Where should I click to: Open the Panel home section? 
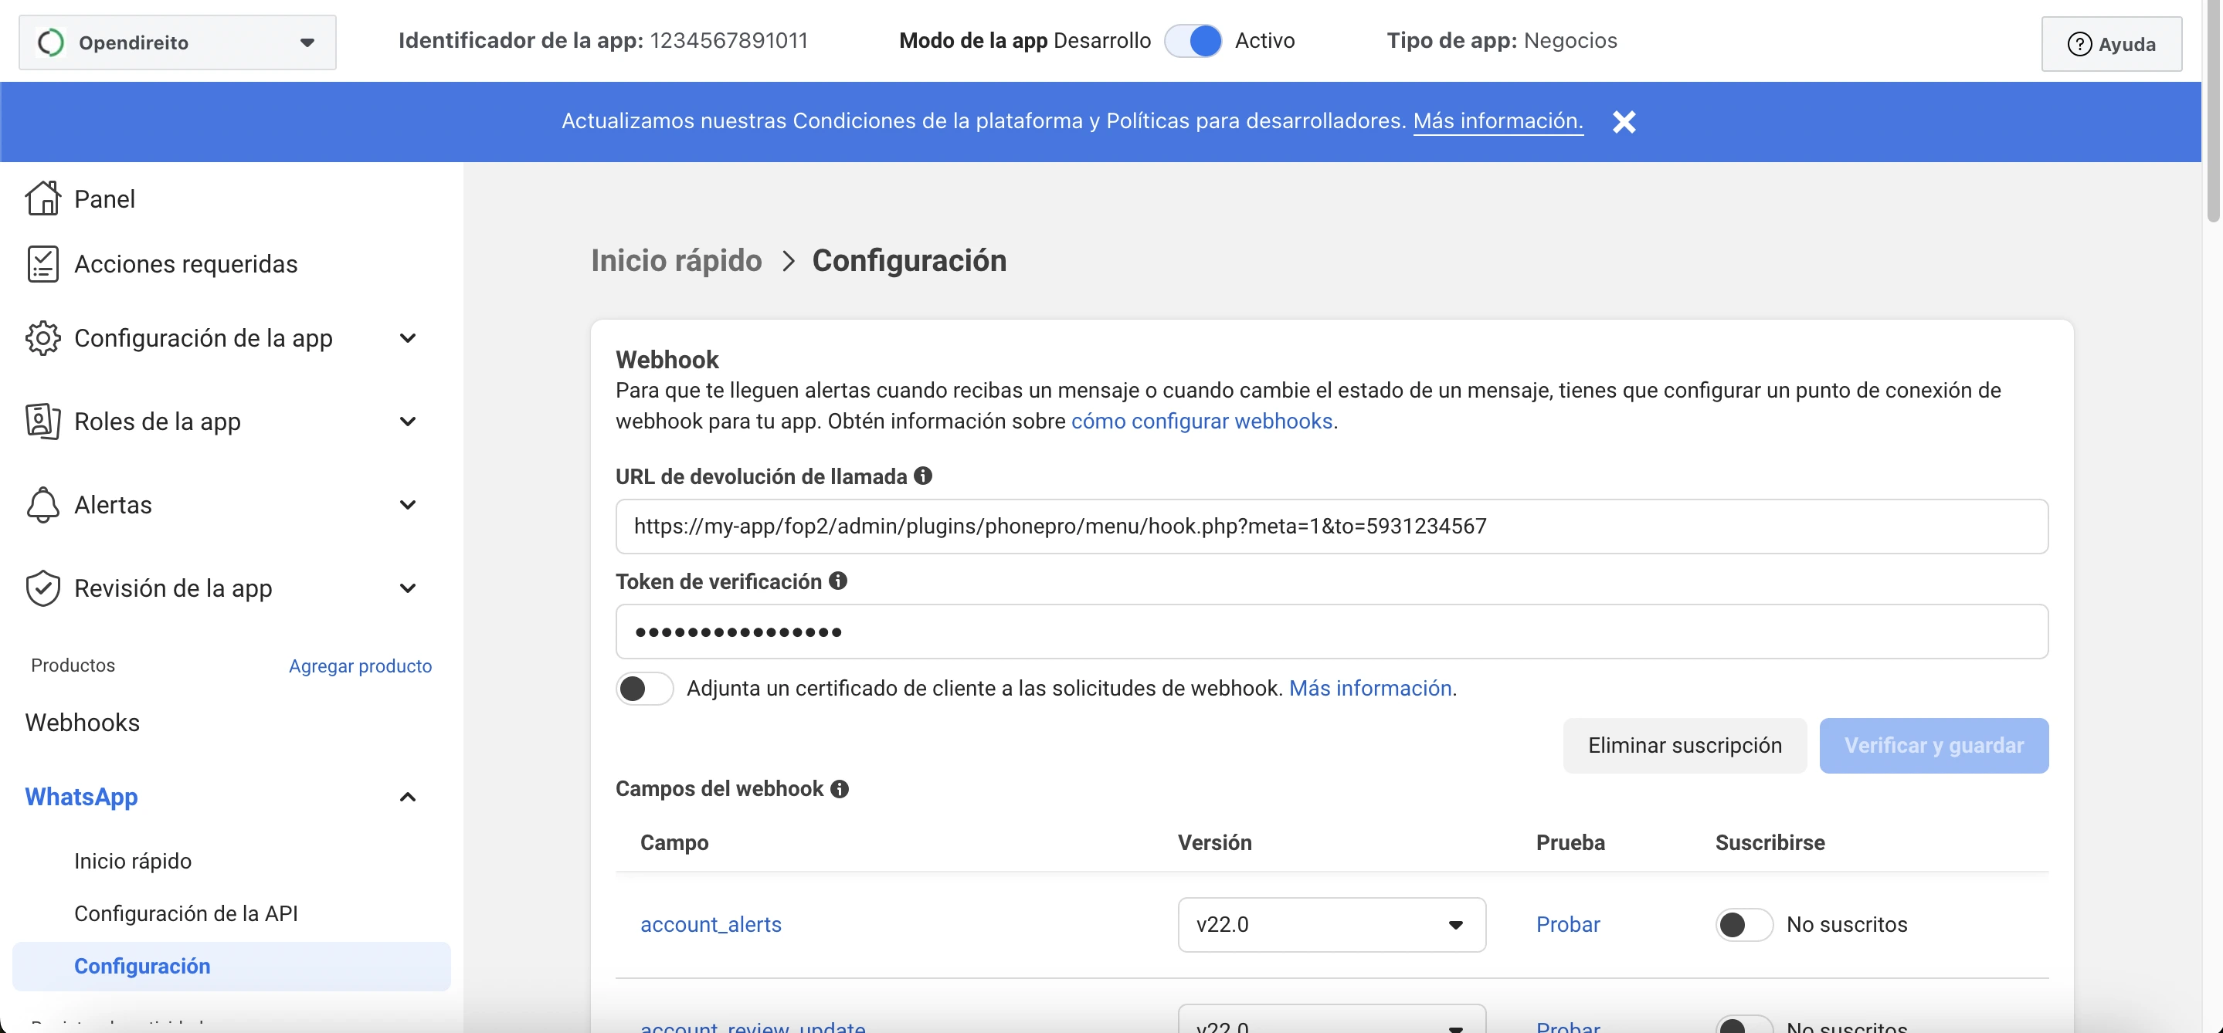pos(43,198)
